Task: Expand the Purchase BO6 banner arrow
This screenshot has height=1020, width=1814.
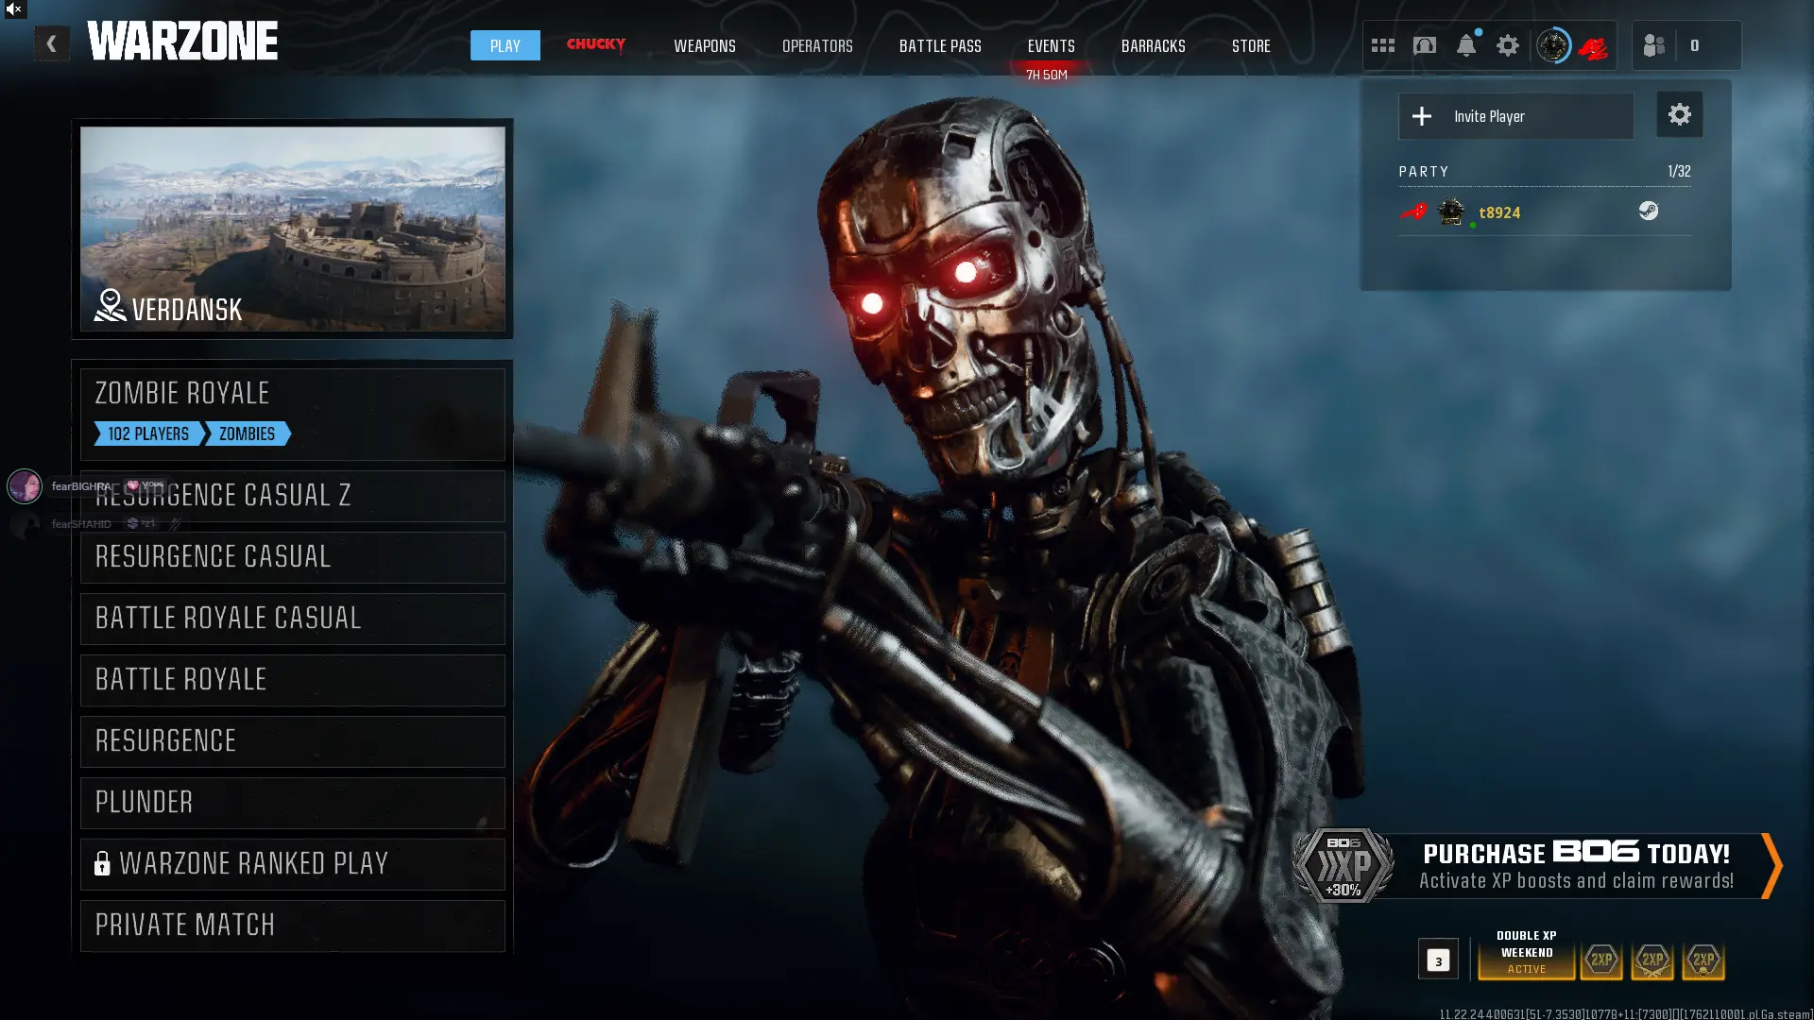Action: (1771, 865)
